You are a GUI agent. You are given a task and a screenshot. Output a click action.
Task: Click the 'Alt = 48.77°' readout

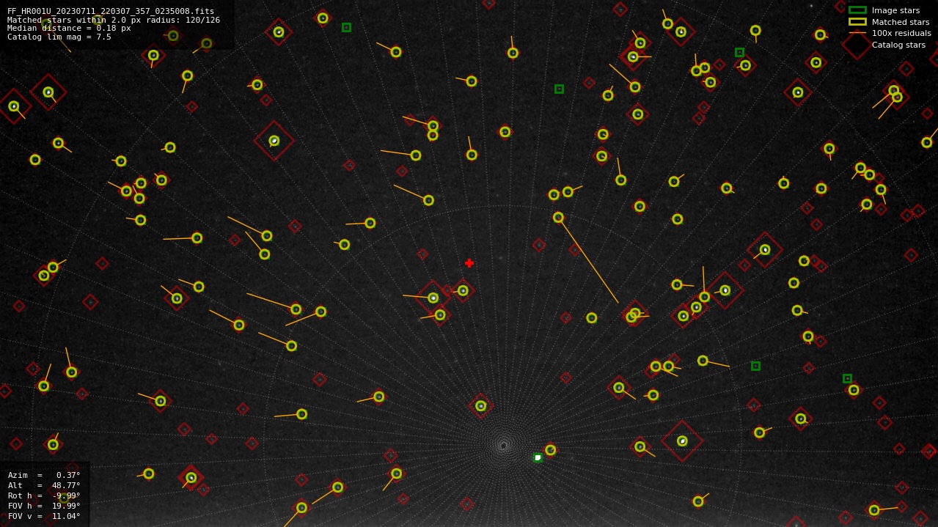44,485
